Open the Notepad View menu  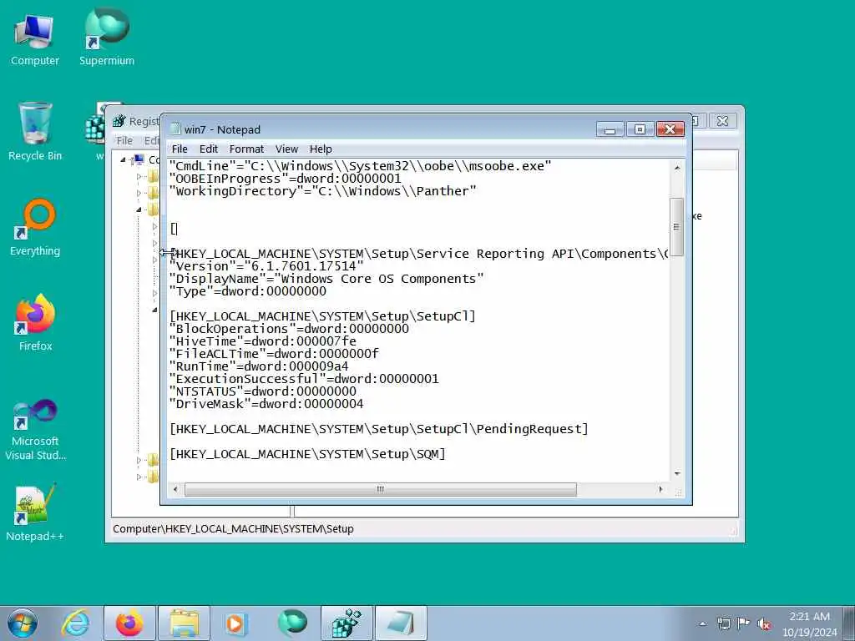point(286,149)
